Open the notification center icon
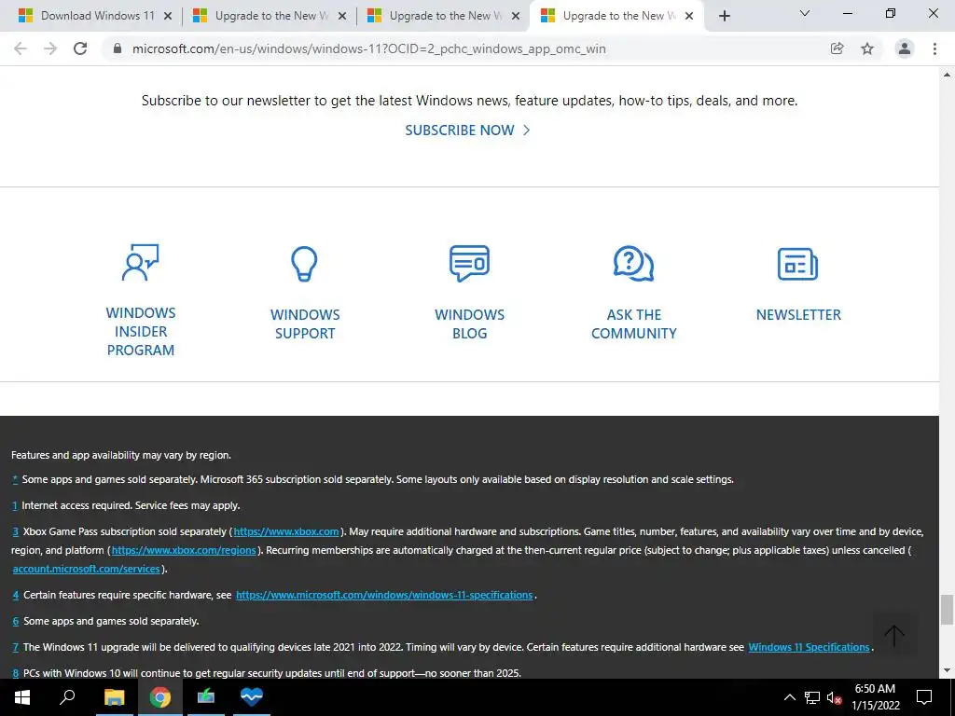Image resolution: width=955 pixels, height=716 pixels. [x=924, y=697]
